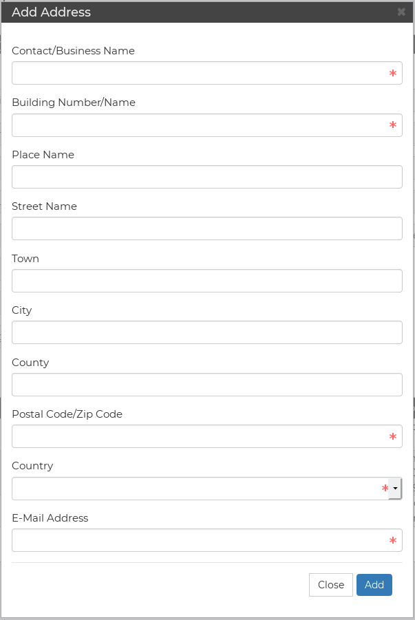Click into the Street Name field

(207, 228)
